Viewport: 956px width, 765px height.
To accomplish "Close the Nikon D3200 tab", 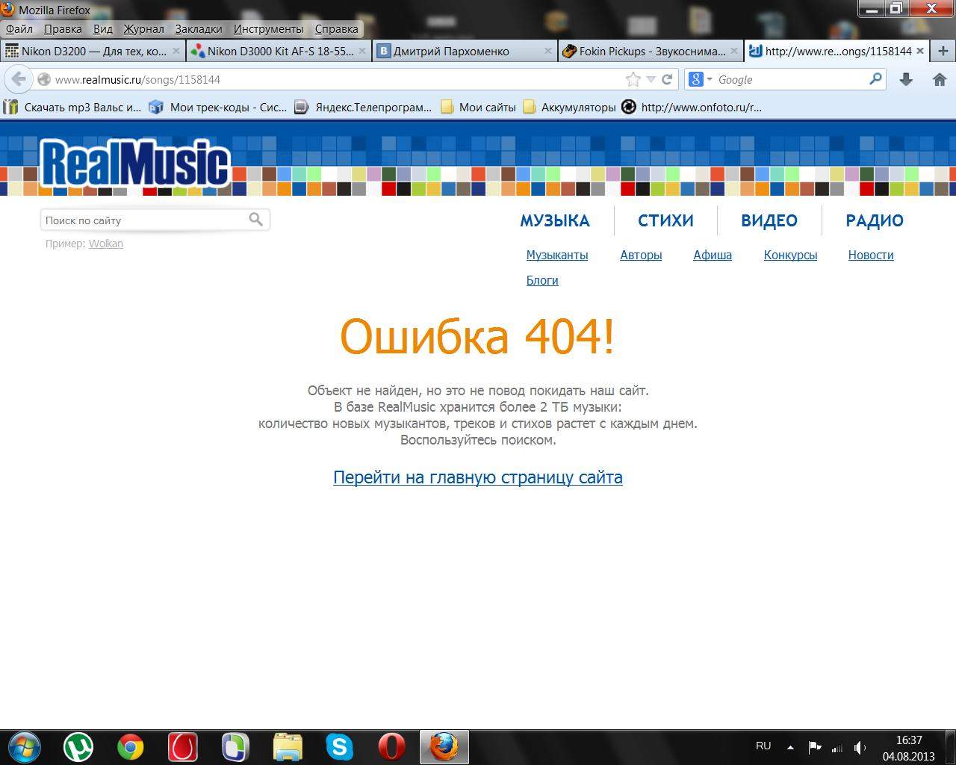I will point(176,51).
